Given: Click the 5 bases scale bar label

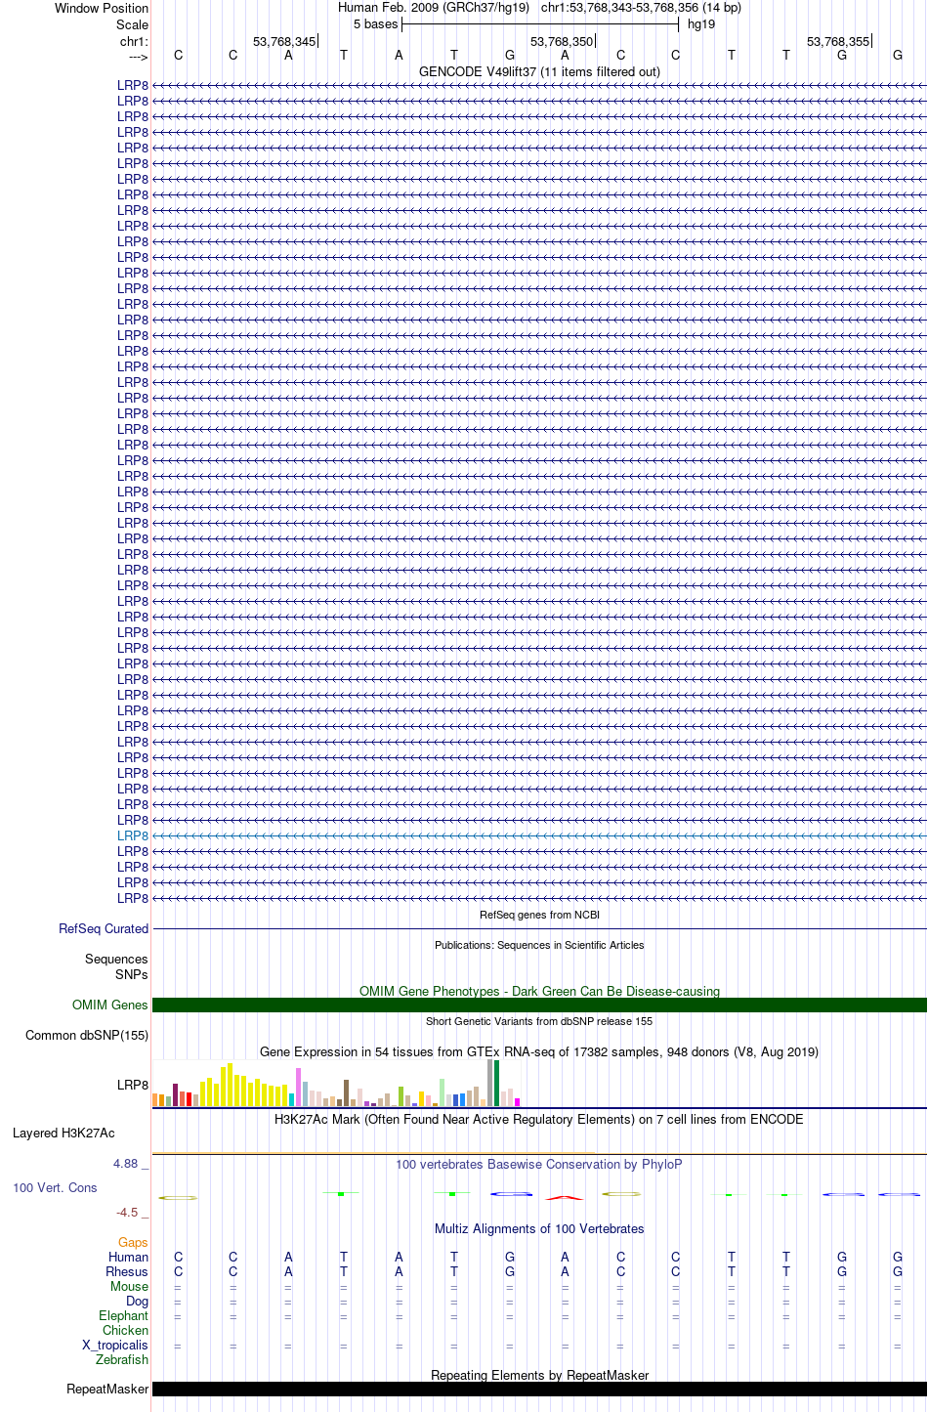Looking at the screenshot, I should [376, 24].
